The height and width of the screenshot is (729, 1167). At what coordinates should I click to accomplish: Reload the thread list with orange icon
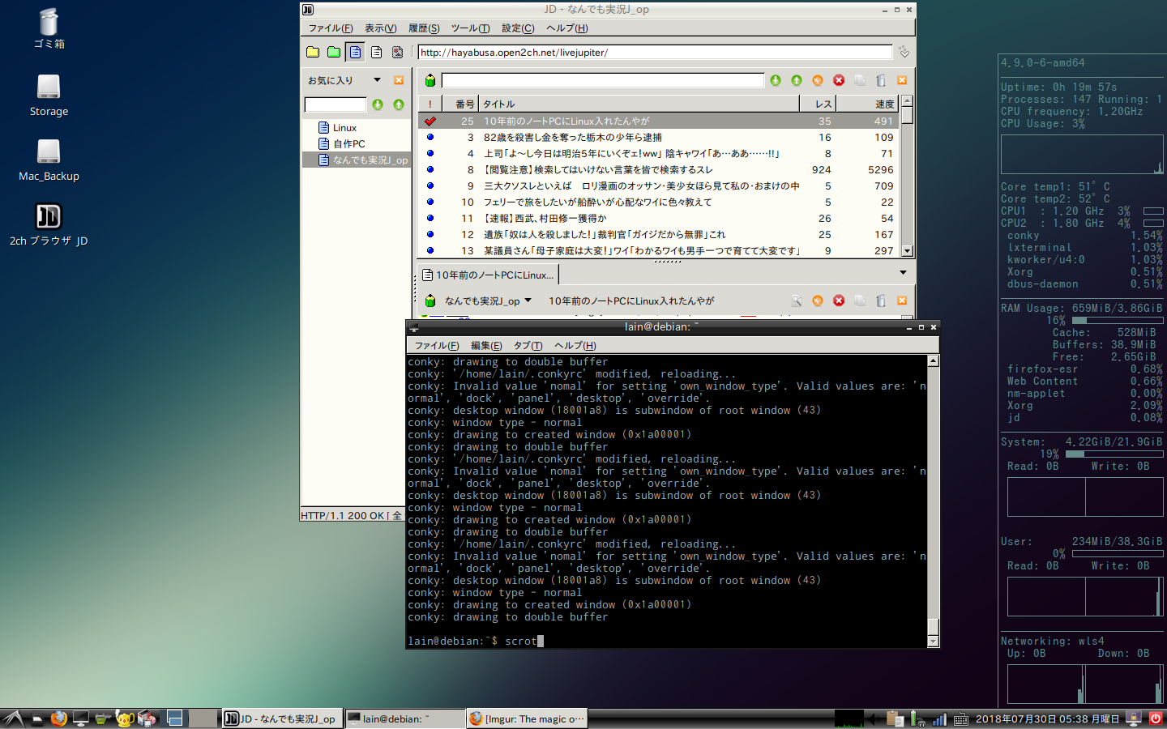click(818, 80)
